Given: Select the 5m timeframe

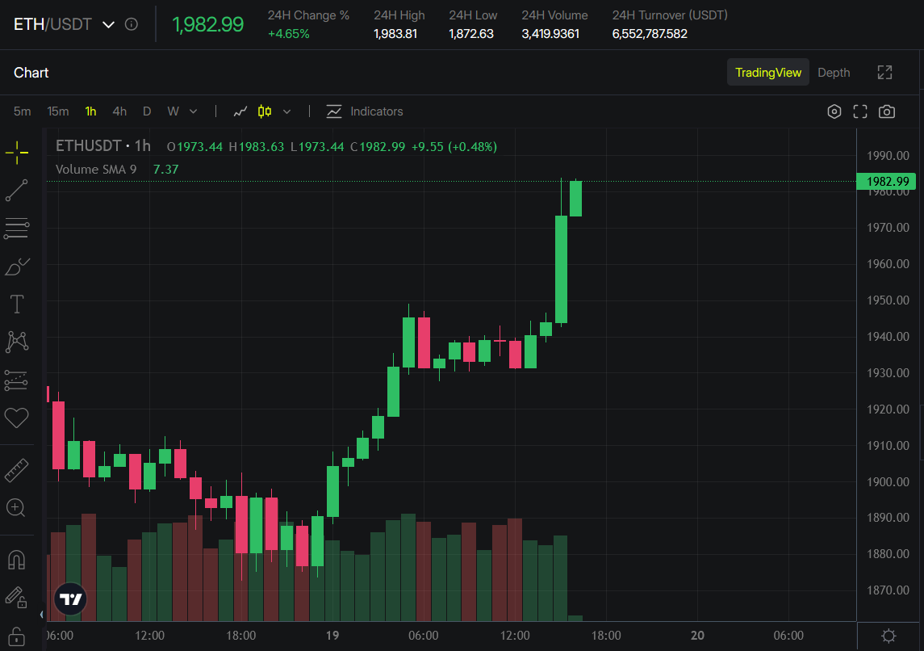Looking at the screenshot, I should click(23, 111).
